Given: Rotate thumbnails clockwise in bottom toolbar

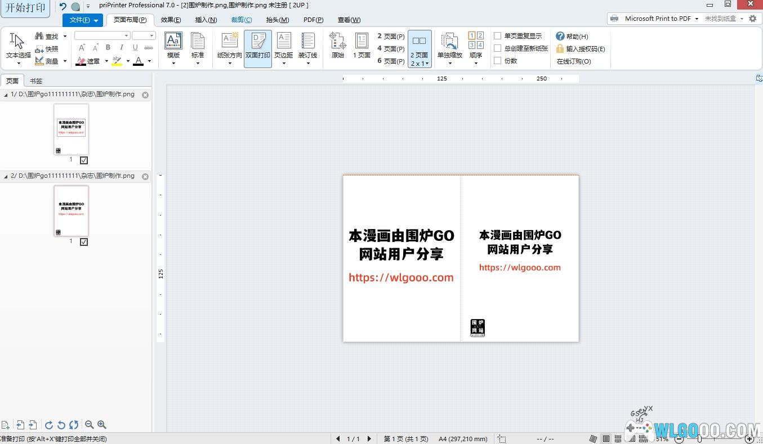Looking at the screenshot, I should pyautogui.click(x=49, y=425).
